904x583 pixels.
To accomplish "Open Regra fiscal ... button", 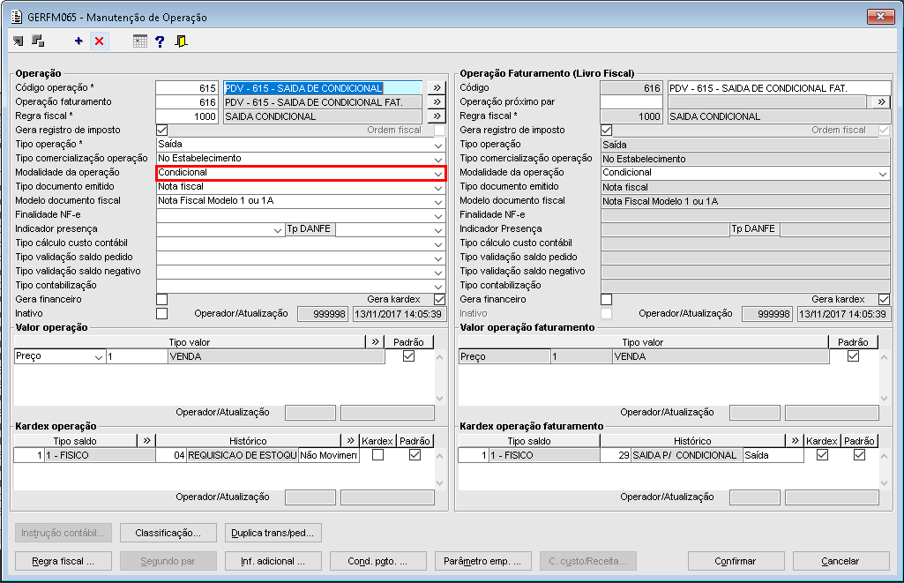I will pyautogui.click(x=64, y=561).
